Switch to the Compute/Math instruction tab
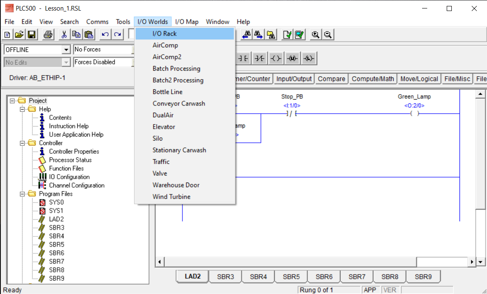Viewport: 487px width, 294px height. click(x=373, y=79)
